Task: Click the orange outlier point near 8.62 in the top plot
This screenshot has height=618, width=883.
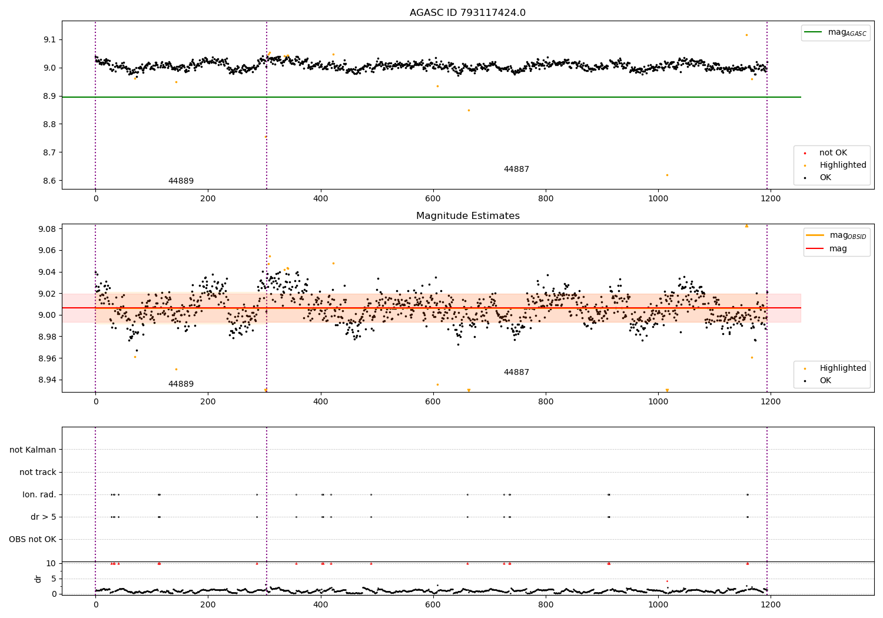Action: pyautogui.click(x=667, y=175)
